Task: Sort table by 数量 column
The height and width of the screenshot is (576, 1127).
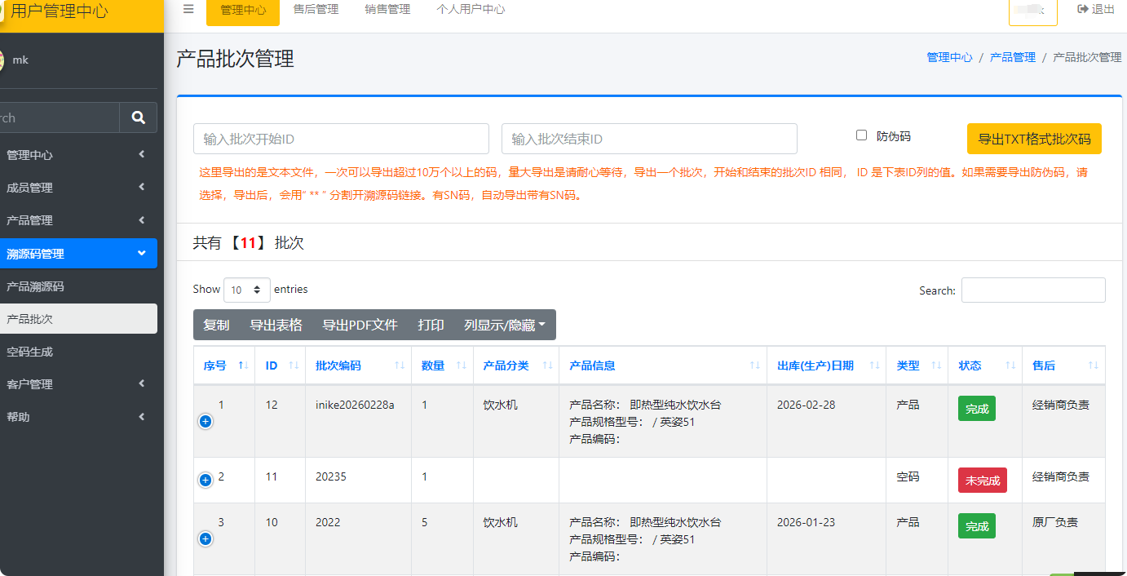Action: [443, 366]
